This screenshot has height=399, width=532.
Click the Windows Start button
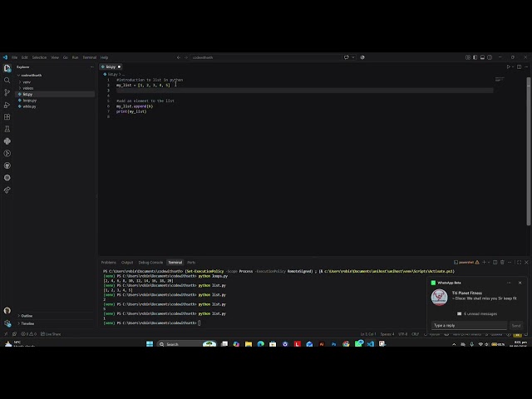[150, 343]
